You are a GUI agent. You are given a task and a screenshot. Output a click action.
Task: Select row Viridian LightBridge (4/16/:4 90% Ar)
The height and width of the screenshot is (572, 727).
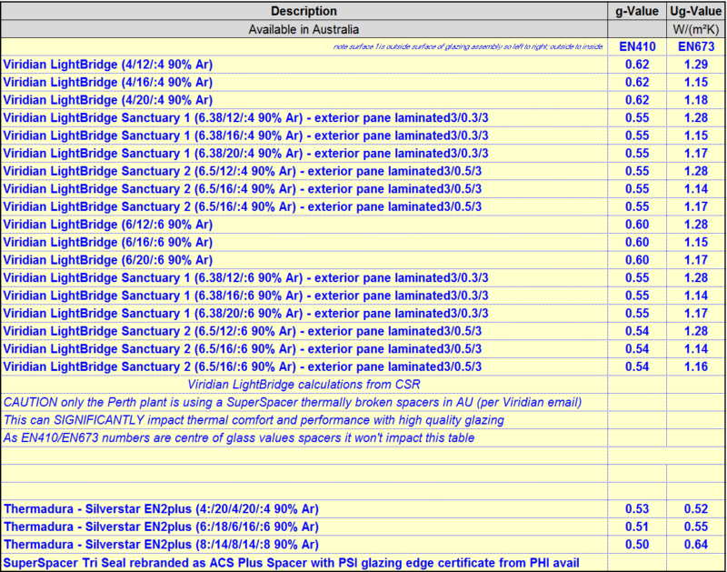click(x=363, y=82)
